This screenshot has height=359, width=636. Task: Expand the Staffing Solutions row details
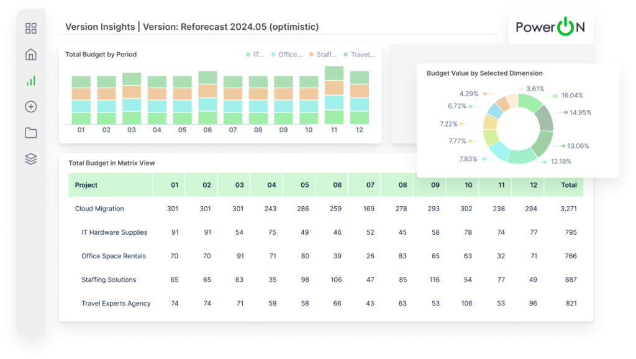[x=109, y=279]
